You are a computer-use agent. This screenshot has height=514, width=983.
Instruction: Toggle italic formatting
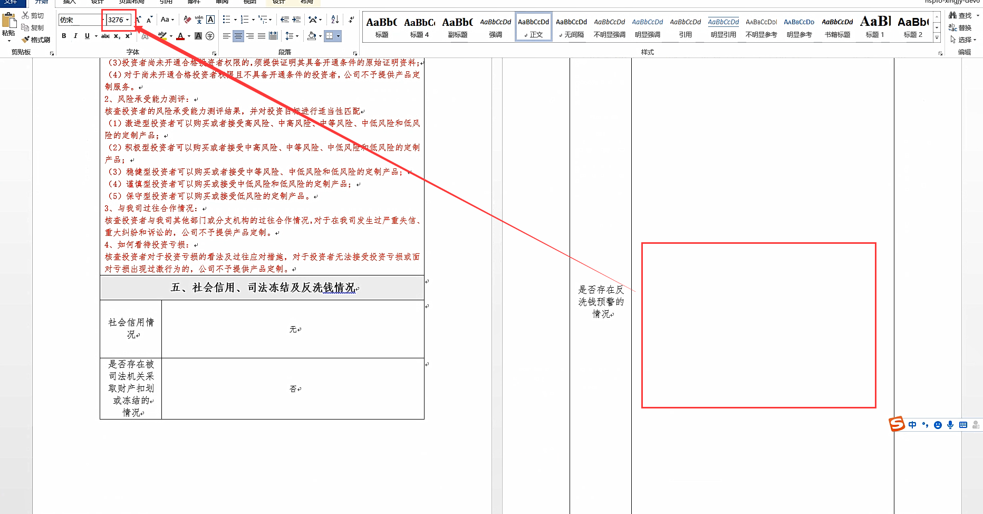pyautogui.click(x=74, y=36)
